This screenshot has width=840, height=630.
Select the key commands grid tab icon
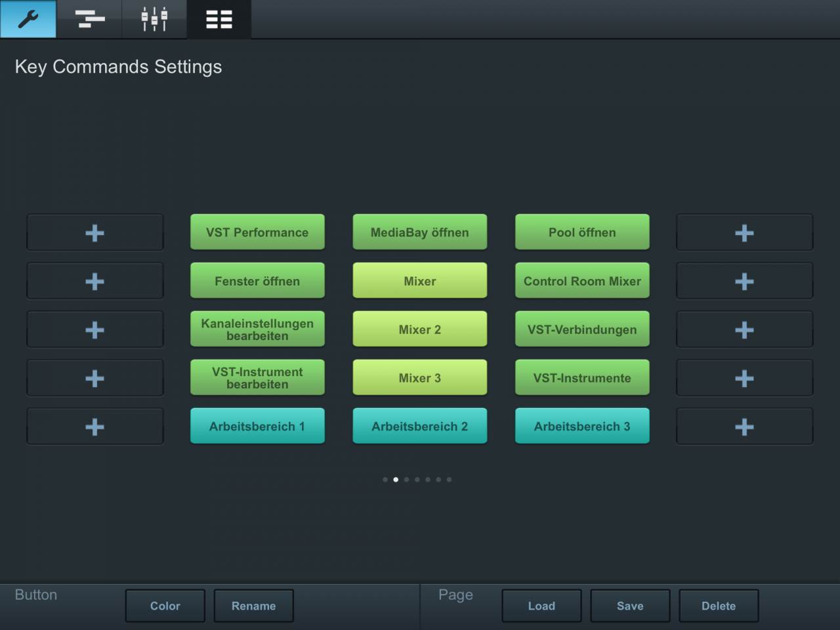219,19
